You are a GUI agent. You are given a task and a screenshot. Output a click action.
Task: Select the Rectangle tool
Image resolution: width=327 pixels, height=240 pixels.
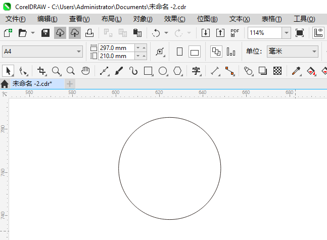pos(148,71)
